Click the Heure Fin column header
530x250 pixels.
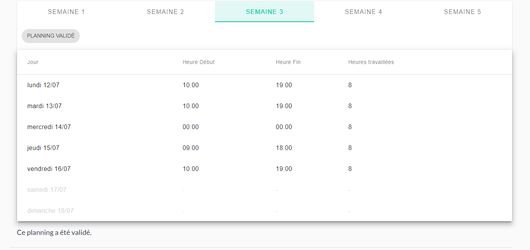point(288,62)
